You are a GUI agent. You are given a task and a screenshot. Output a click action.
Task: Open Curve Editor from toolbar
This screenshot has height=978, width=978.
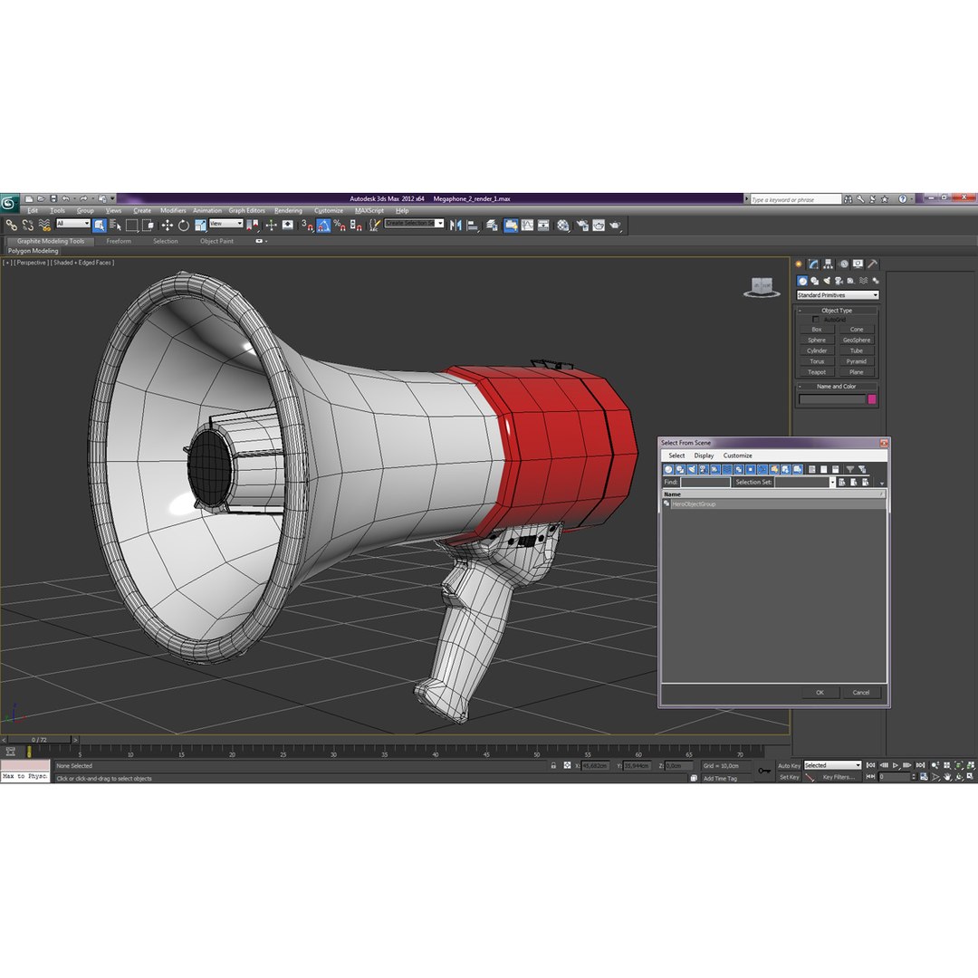[527, 225]
